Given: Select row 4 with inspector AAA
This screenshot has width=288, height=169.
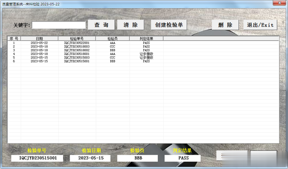Looking at the screenshot, I should [x=143, y=54].
